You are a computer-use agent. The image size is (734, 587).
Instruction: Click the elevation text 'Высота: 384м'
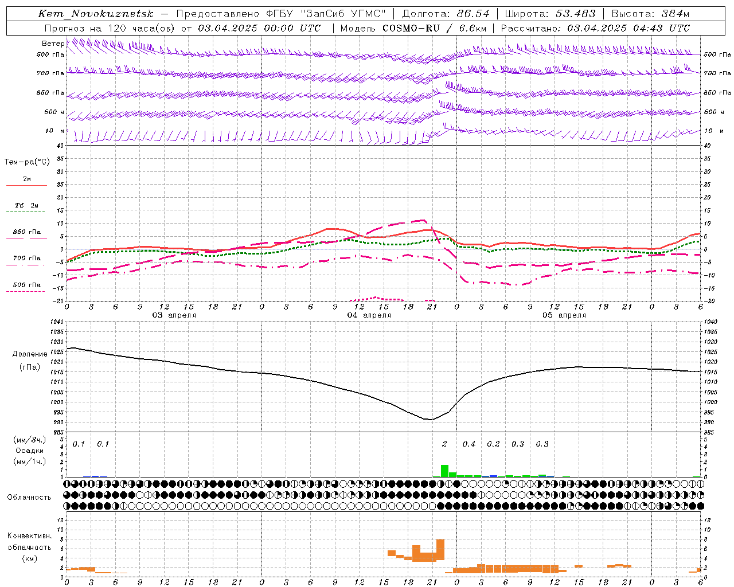[650, 14]
